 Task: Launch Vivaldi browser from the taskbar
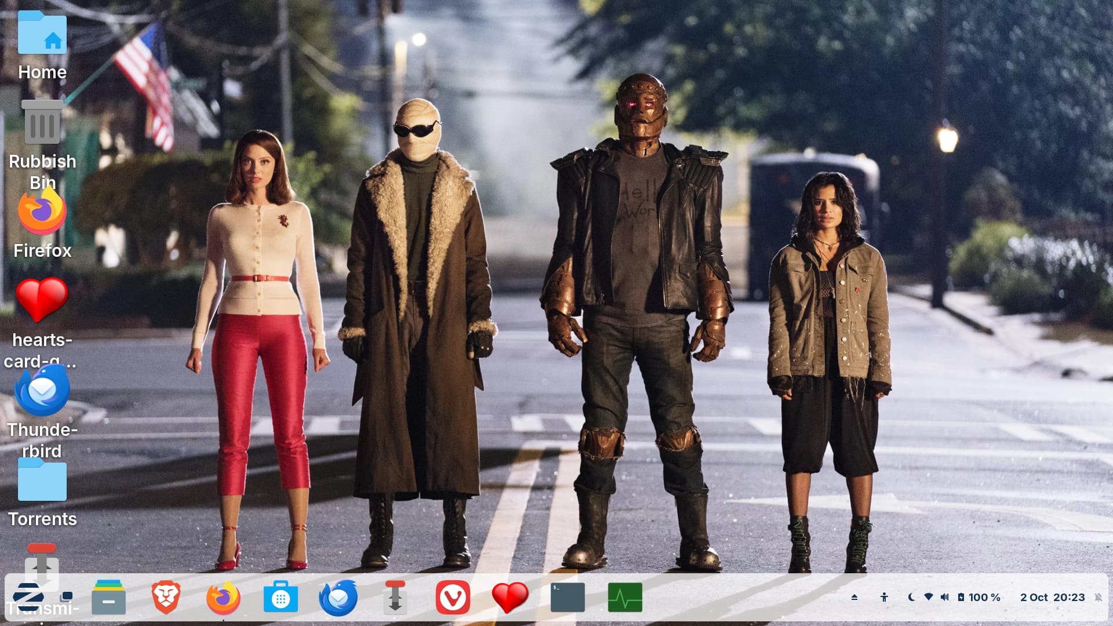pos(453,598)
